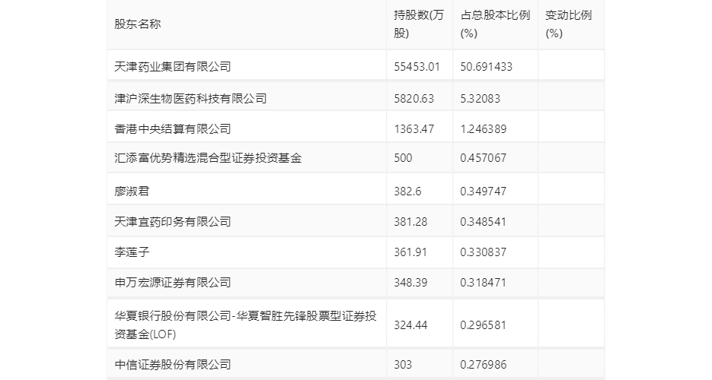
Task: Select the value 348.39
Action: tap(410, 282)
